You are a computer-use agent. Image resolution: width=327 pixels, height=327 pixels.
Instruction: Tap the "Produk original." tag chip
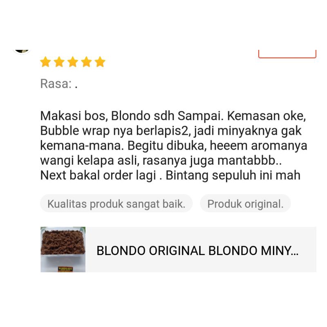pos(246,204)
